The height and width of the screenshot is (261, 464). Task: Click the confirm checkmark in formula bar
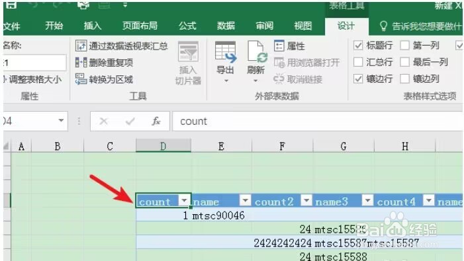click(x=130, y=121)
